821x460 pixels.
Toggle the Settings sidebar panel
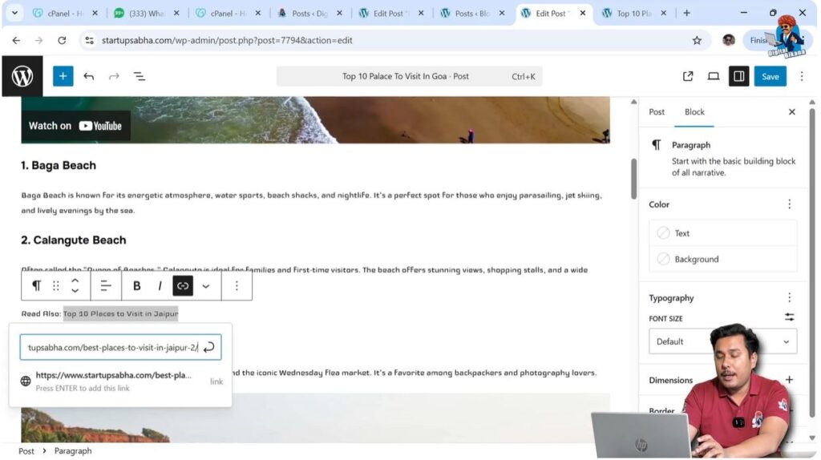[x=738, y=76]
